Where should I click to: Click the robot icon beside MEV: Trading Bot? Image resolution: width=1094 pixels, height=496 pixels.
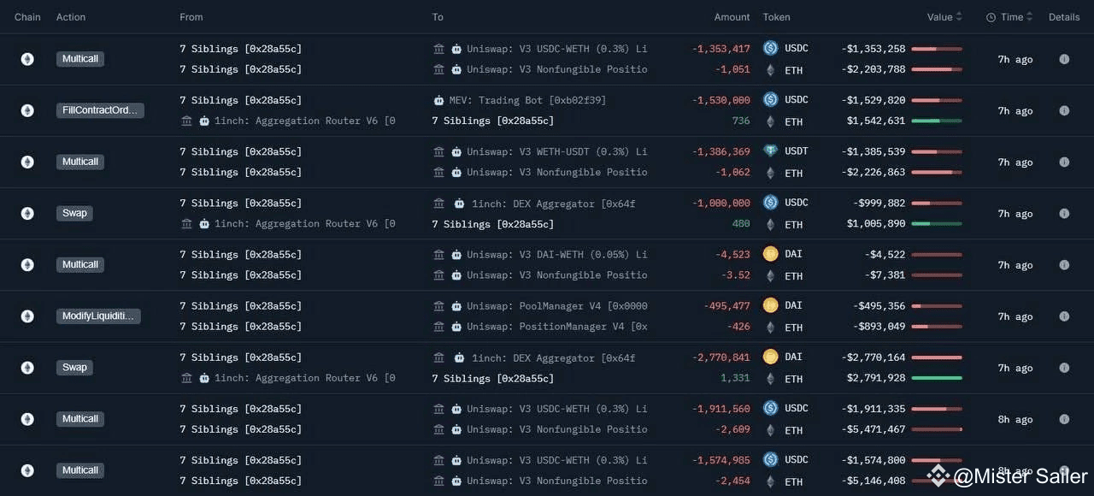coord(438,100)
